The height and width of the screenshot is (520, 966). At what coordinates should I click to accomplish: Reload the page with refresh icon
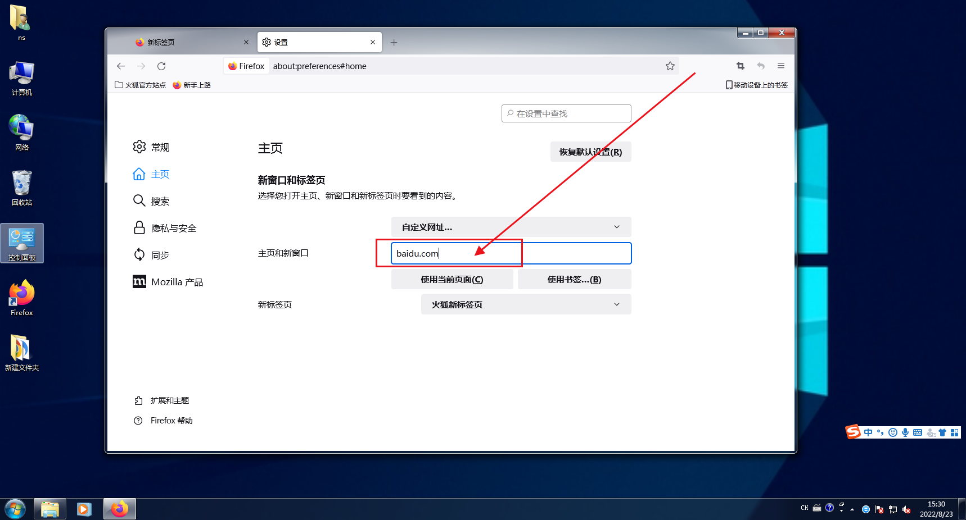[161, 66]
